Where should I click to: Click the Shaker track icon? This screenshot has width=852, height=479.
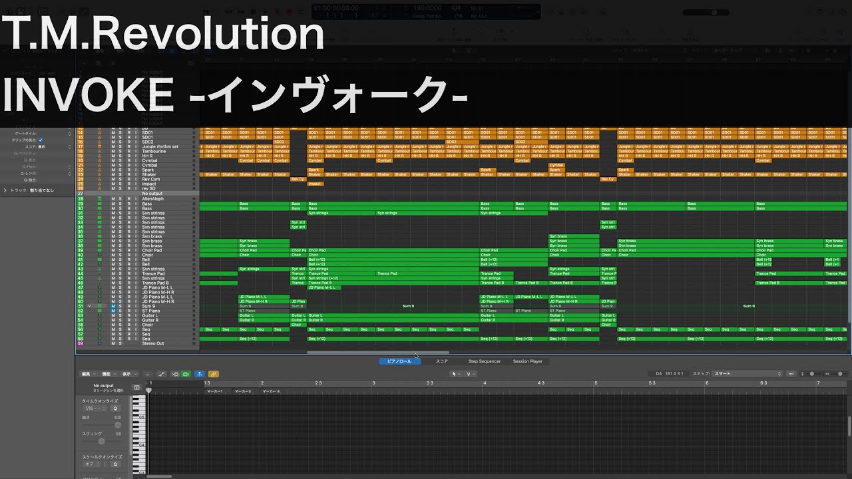tap(99, 174)
